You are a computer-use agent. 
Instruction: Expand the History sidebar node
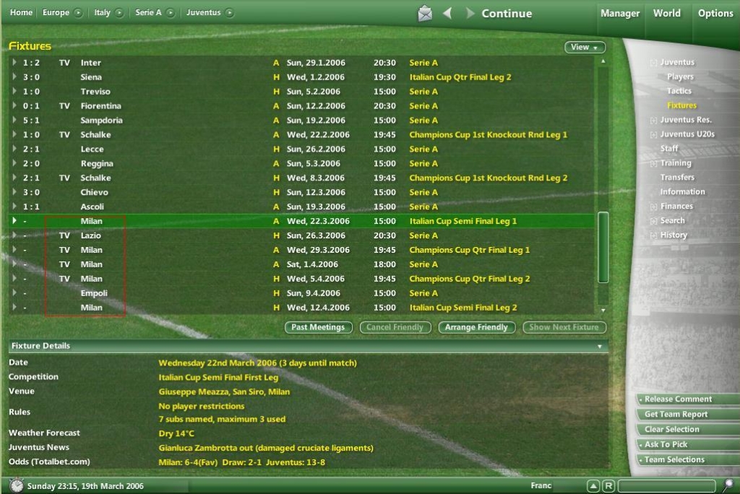pos(653,235)
